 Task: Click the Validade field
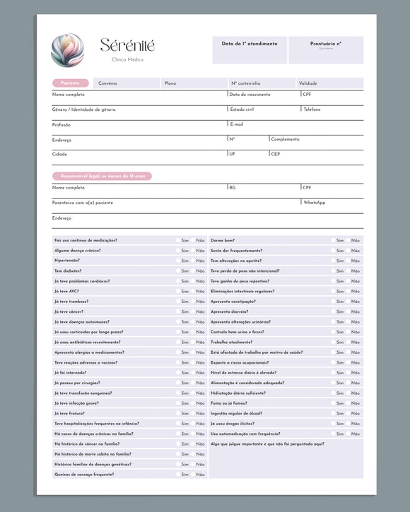(x=330, y=83)
